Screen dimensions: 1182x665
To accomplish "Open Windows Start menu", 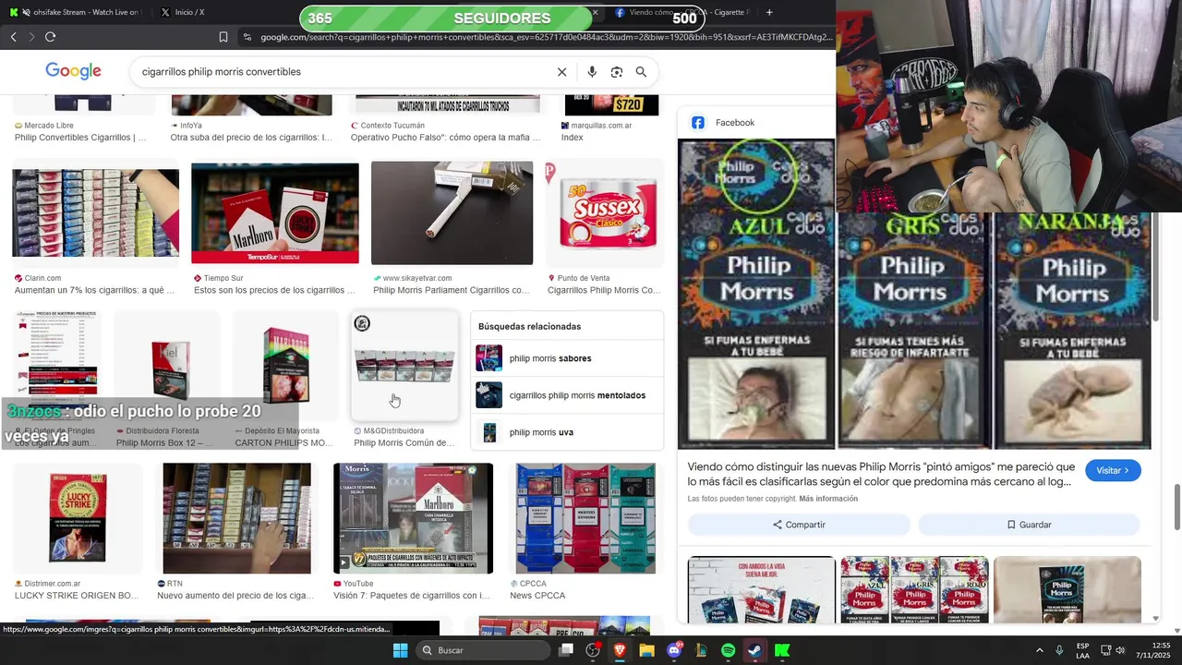I will coord(400,650).
